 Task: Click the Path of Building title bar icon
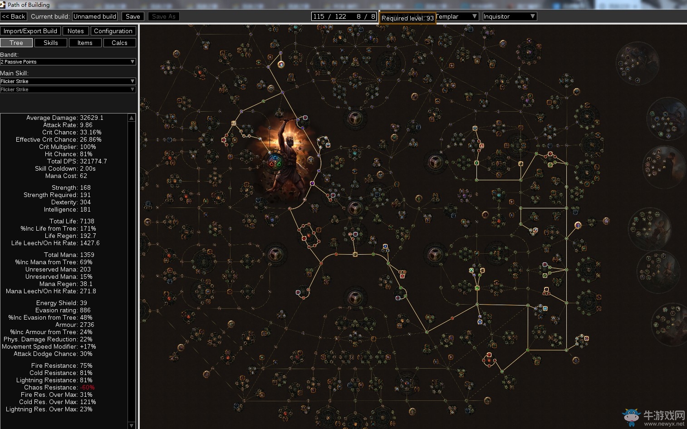(x=3, y=5)
